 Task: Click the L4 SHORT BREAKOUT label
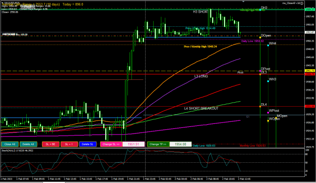tap(201, 108)
